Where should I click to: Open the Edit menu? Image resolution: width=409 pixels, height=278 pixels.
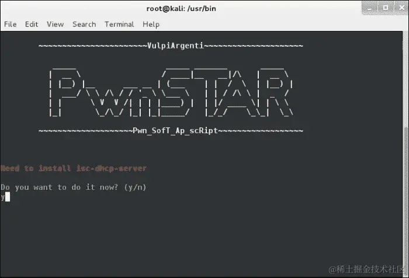click(32, 25)
